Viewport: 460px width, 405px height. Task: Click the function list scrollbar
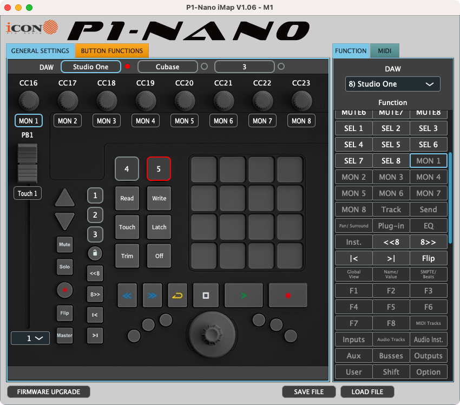450,198
